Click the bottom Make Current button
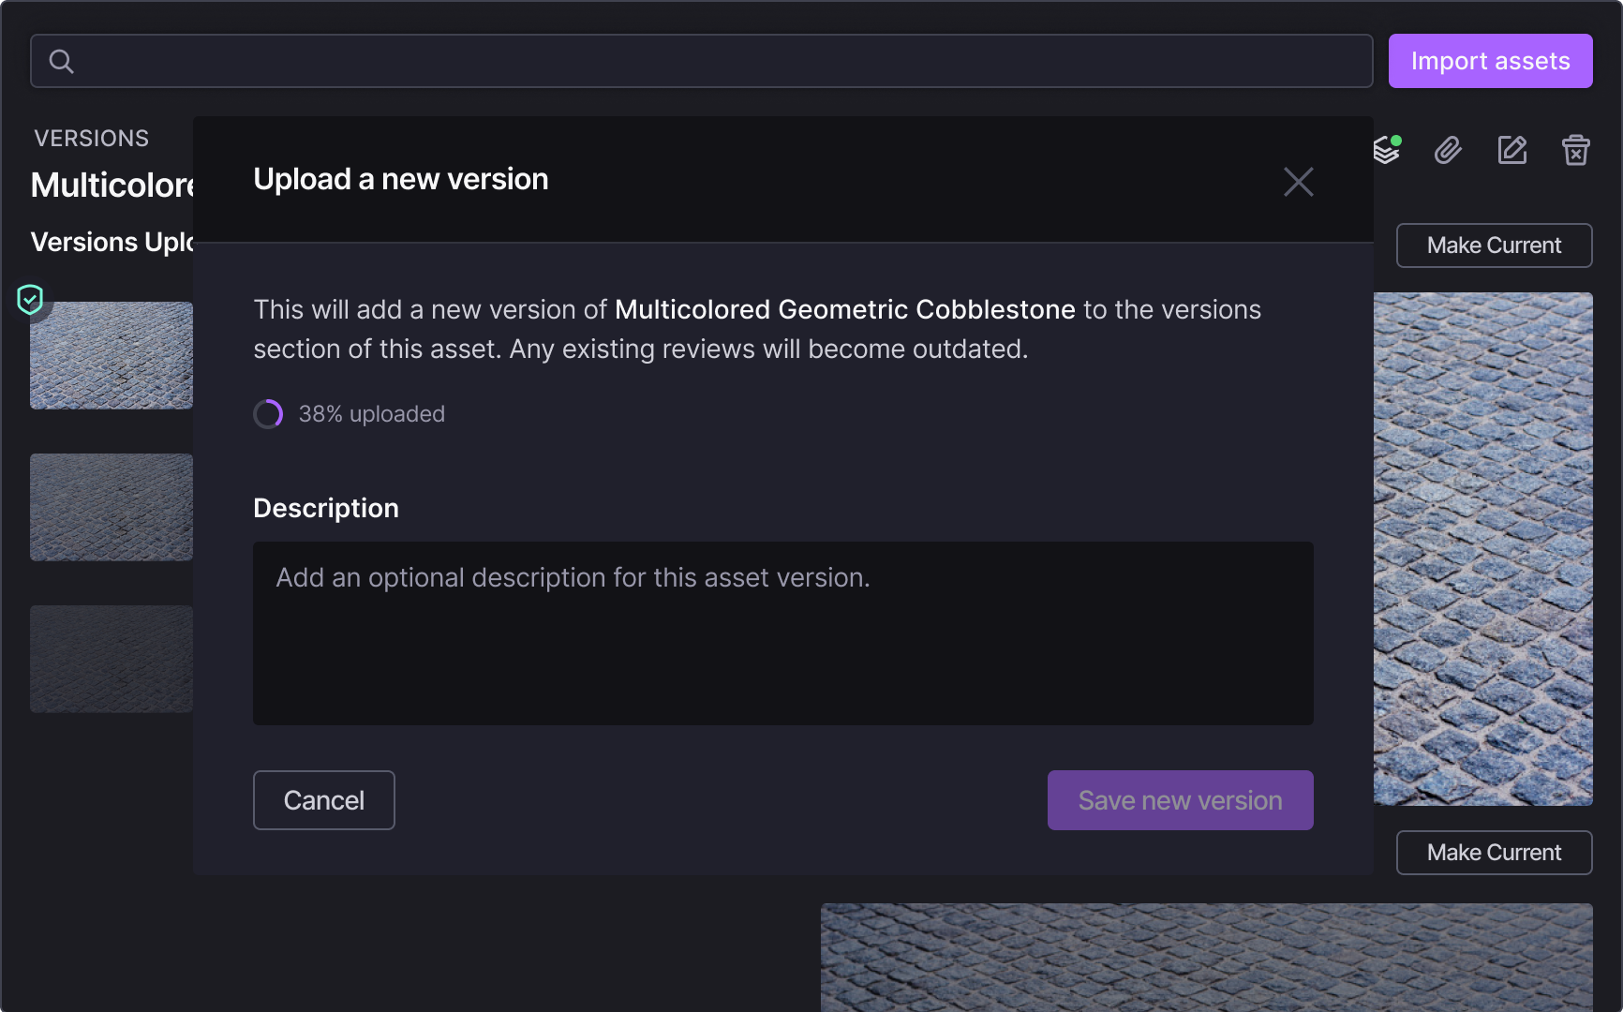1623x1012 pixels. coord(1494,852)
